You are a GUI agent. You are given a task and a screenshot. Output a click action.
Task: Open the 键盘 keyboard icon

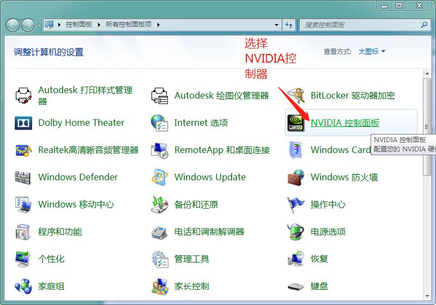pyautogui.click(x=296, y=286)
